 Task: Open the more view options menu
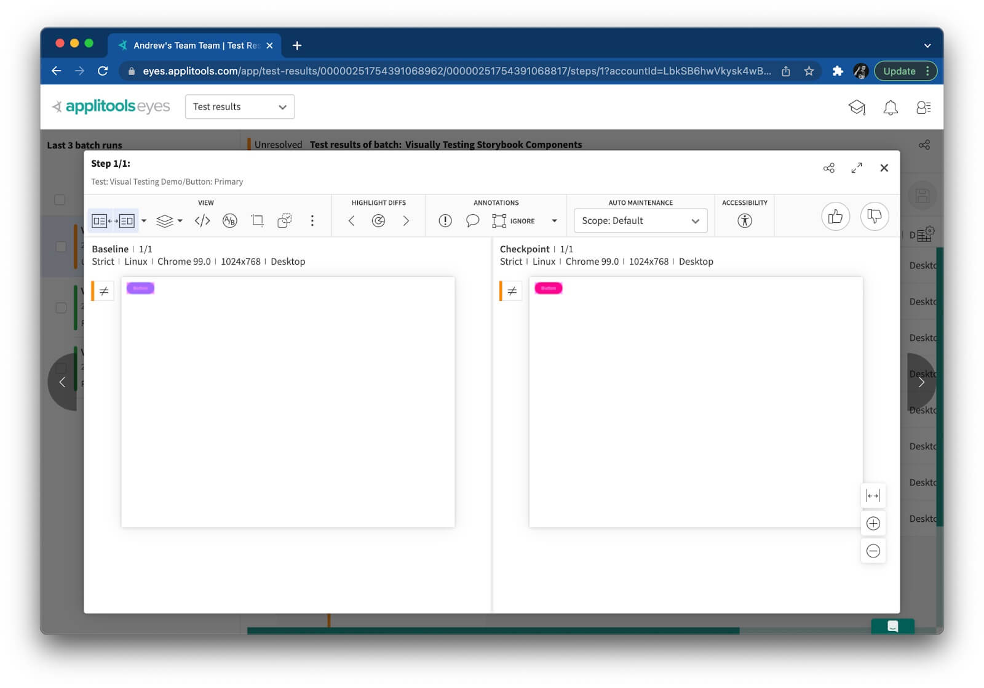[x=312, y=221]
